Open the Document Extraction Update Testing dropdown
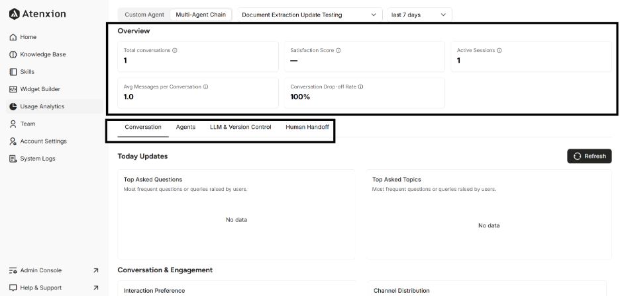Viewport: 620px width, 296px height. (310, 15)
